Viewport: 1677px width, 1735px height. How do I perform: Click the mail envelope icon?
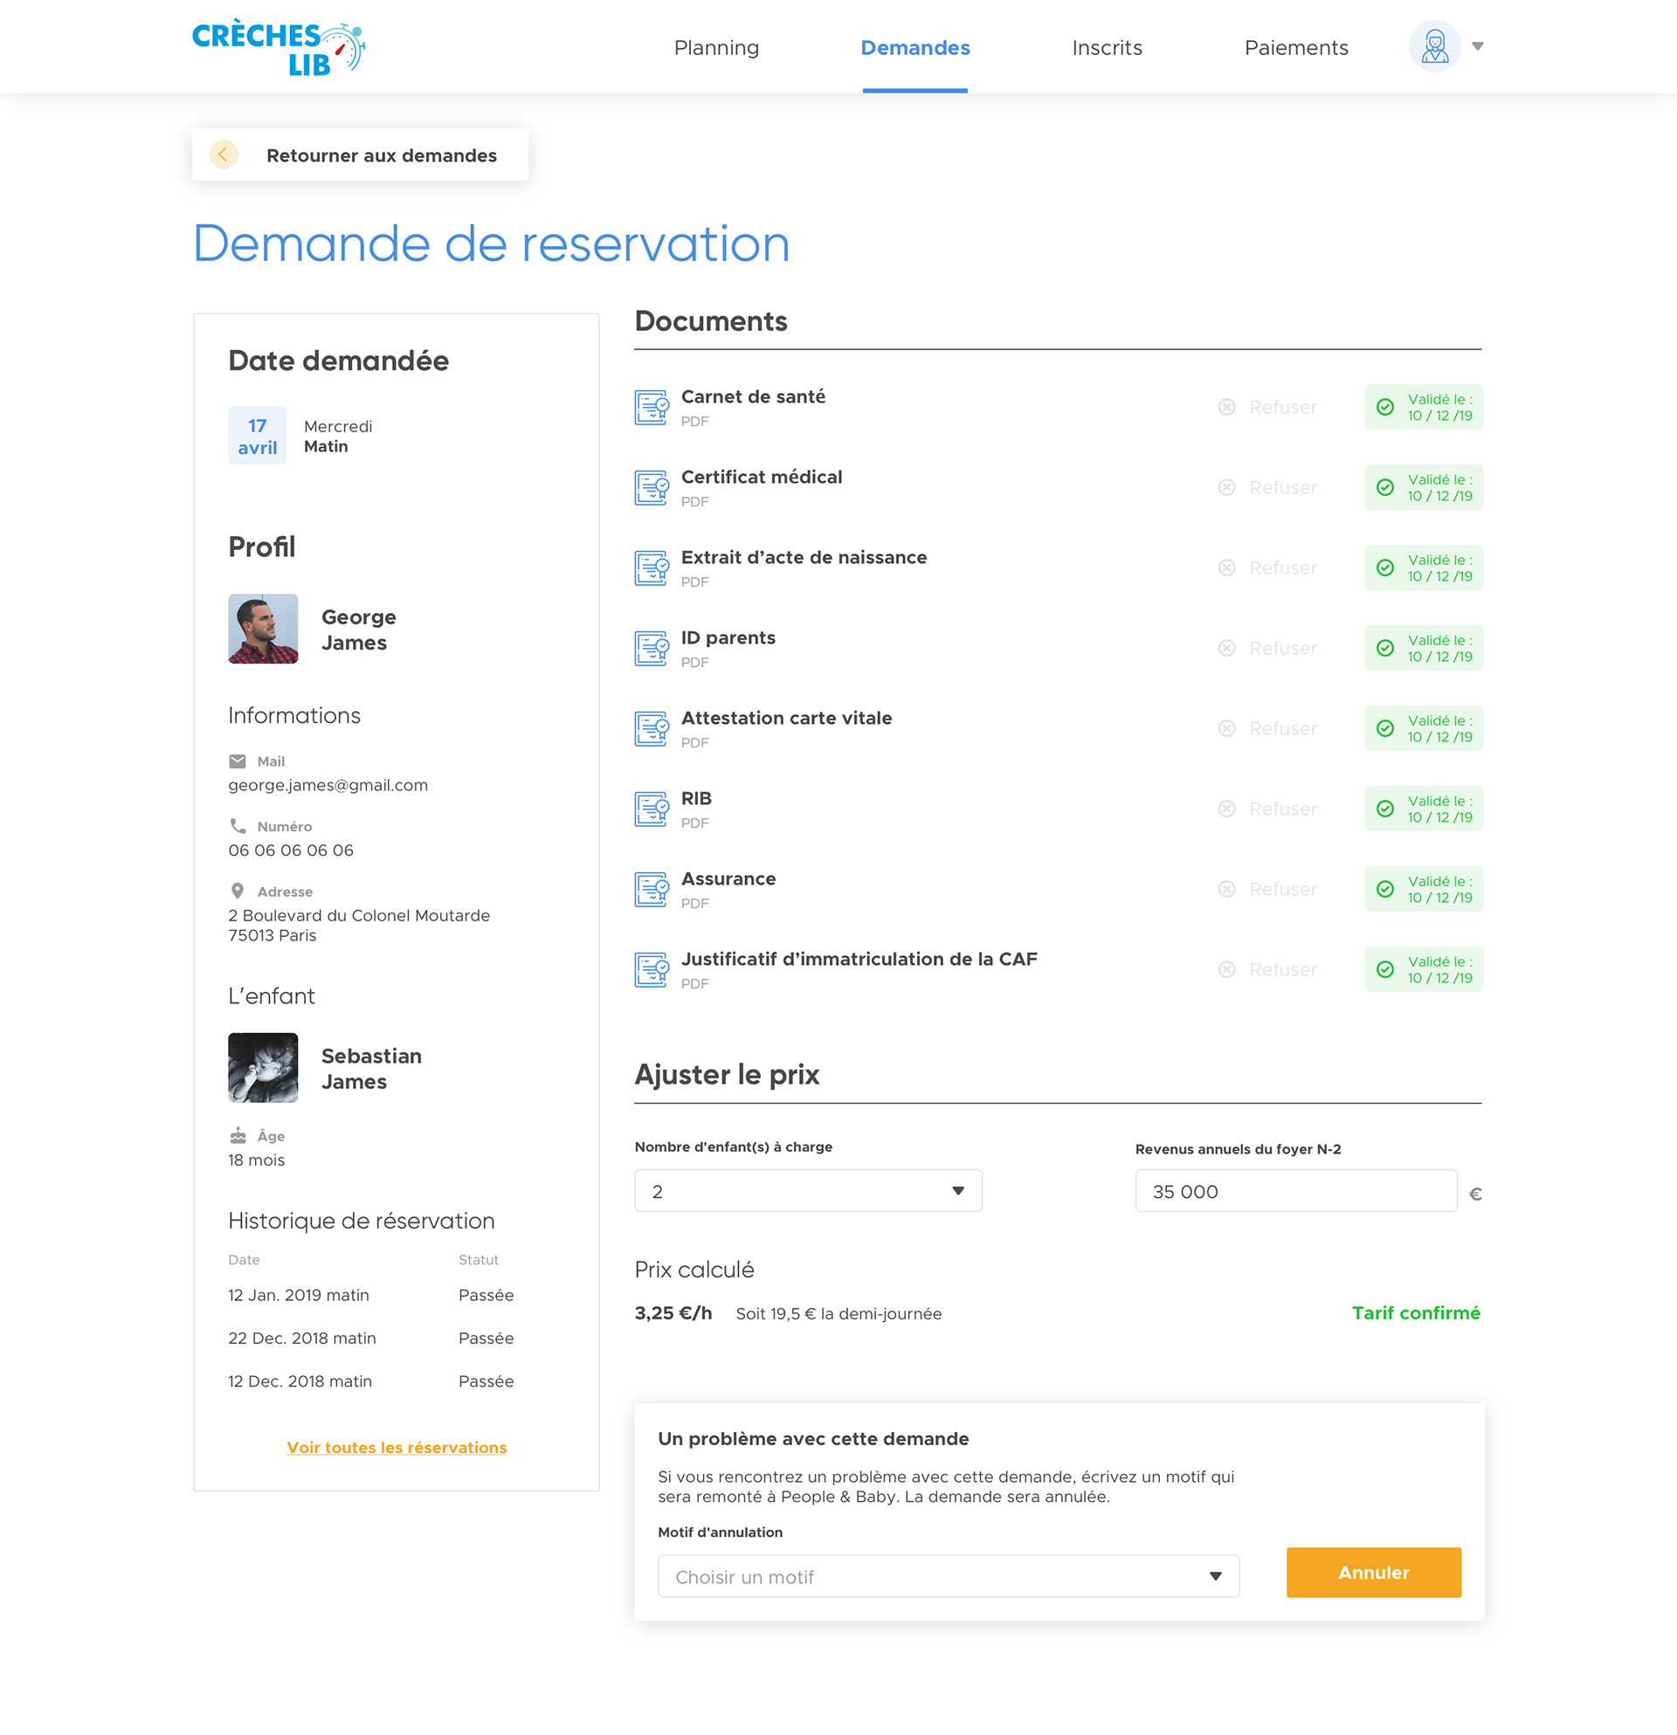tap(238, 761)
